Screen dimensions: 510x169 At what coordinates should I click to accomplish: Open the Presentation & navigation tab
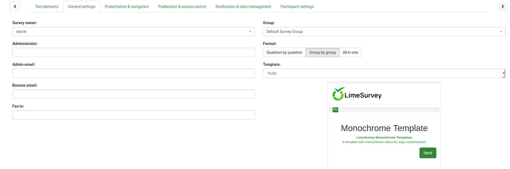point(127,7)
